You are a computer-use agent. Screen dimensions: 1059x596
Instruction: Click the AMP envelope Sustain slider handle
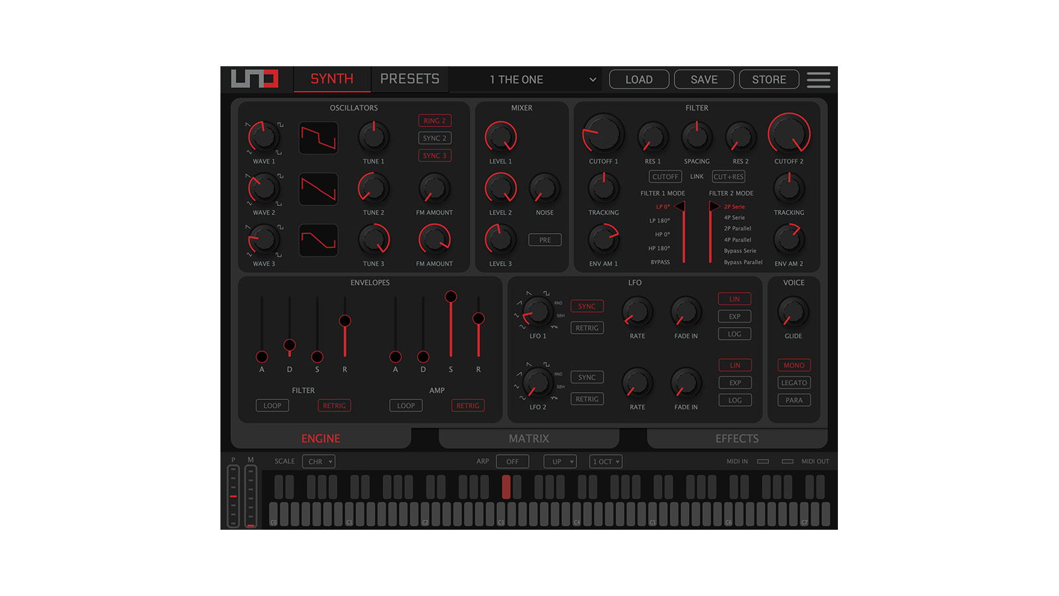click(451, 297)
